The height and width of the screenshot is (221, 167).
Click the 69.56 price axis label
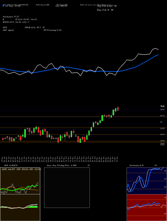(x=163, y=109)
